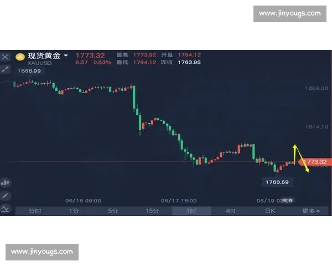Click the current price tag 1773.32
This screenshot has width=332, height=266.
tap(315, 162)
